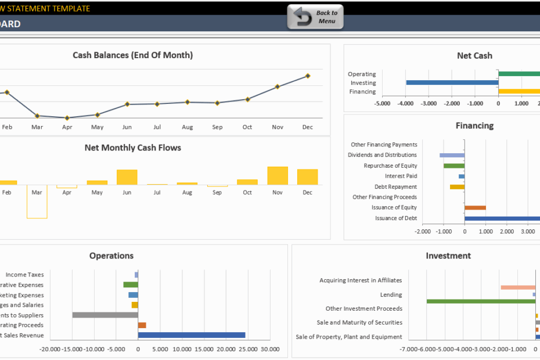Viewport: 540px width, 360px height.
Task: Select the green Other Investment Proceeds bar
Action: [x=481, y=301]
